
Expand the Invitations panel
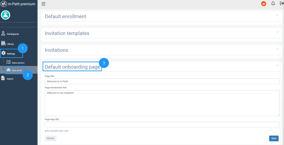[277, 49]
